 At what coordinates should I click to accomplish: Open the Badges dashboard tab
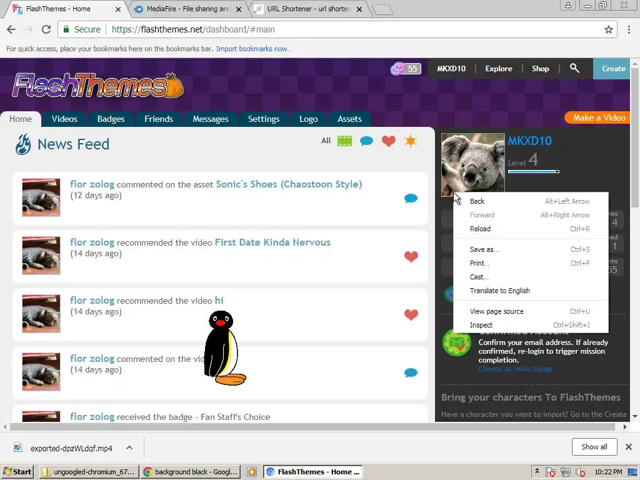coord(111,119)
